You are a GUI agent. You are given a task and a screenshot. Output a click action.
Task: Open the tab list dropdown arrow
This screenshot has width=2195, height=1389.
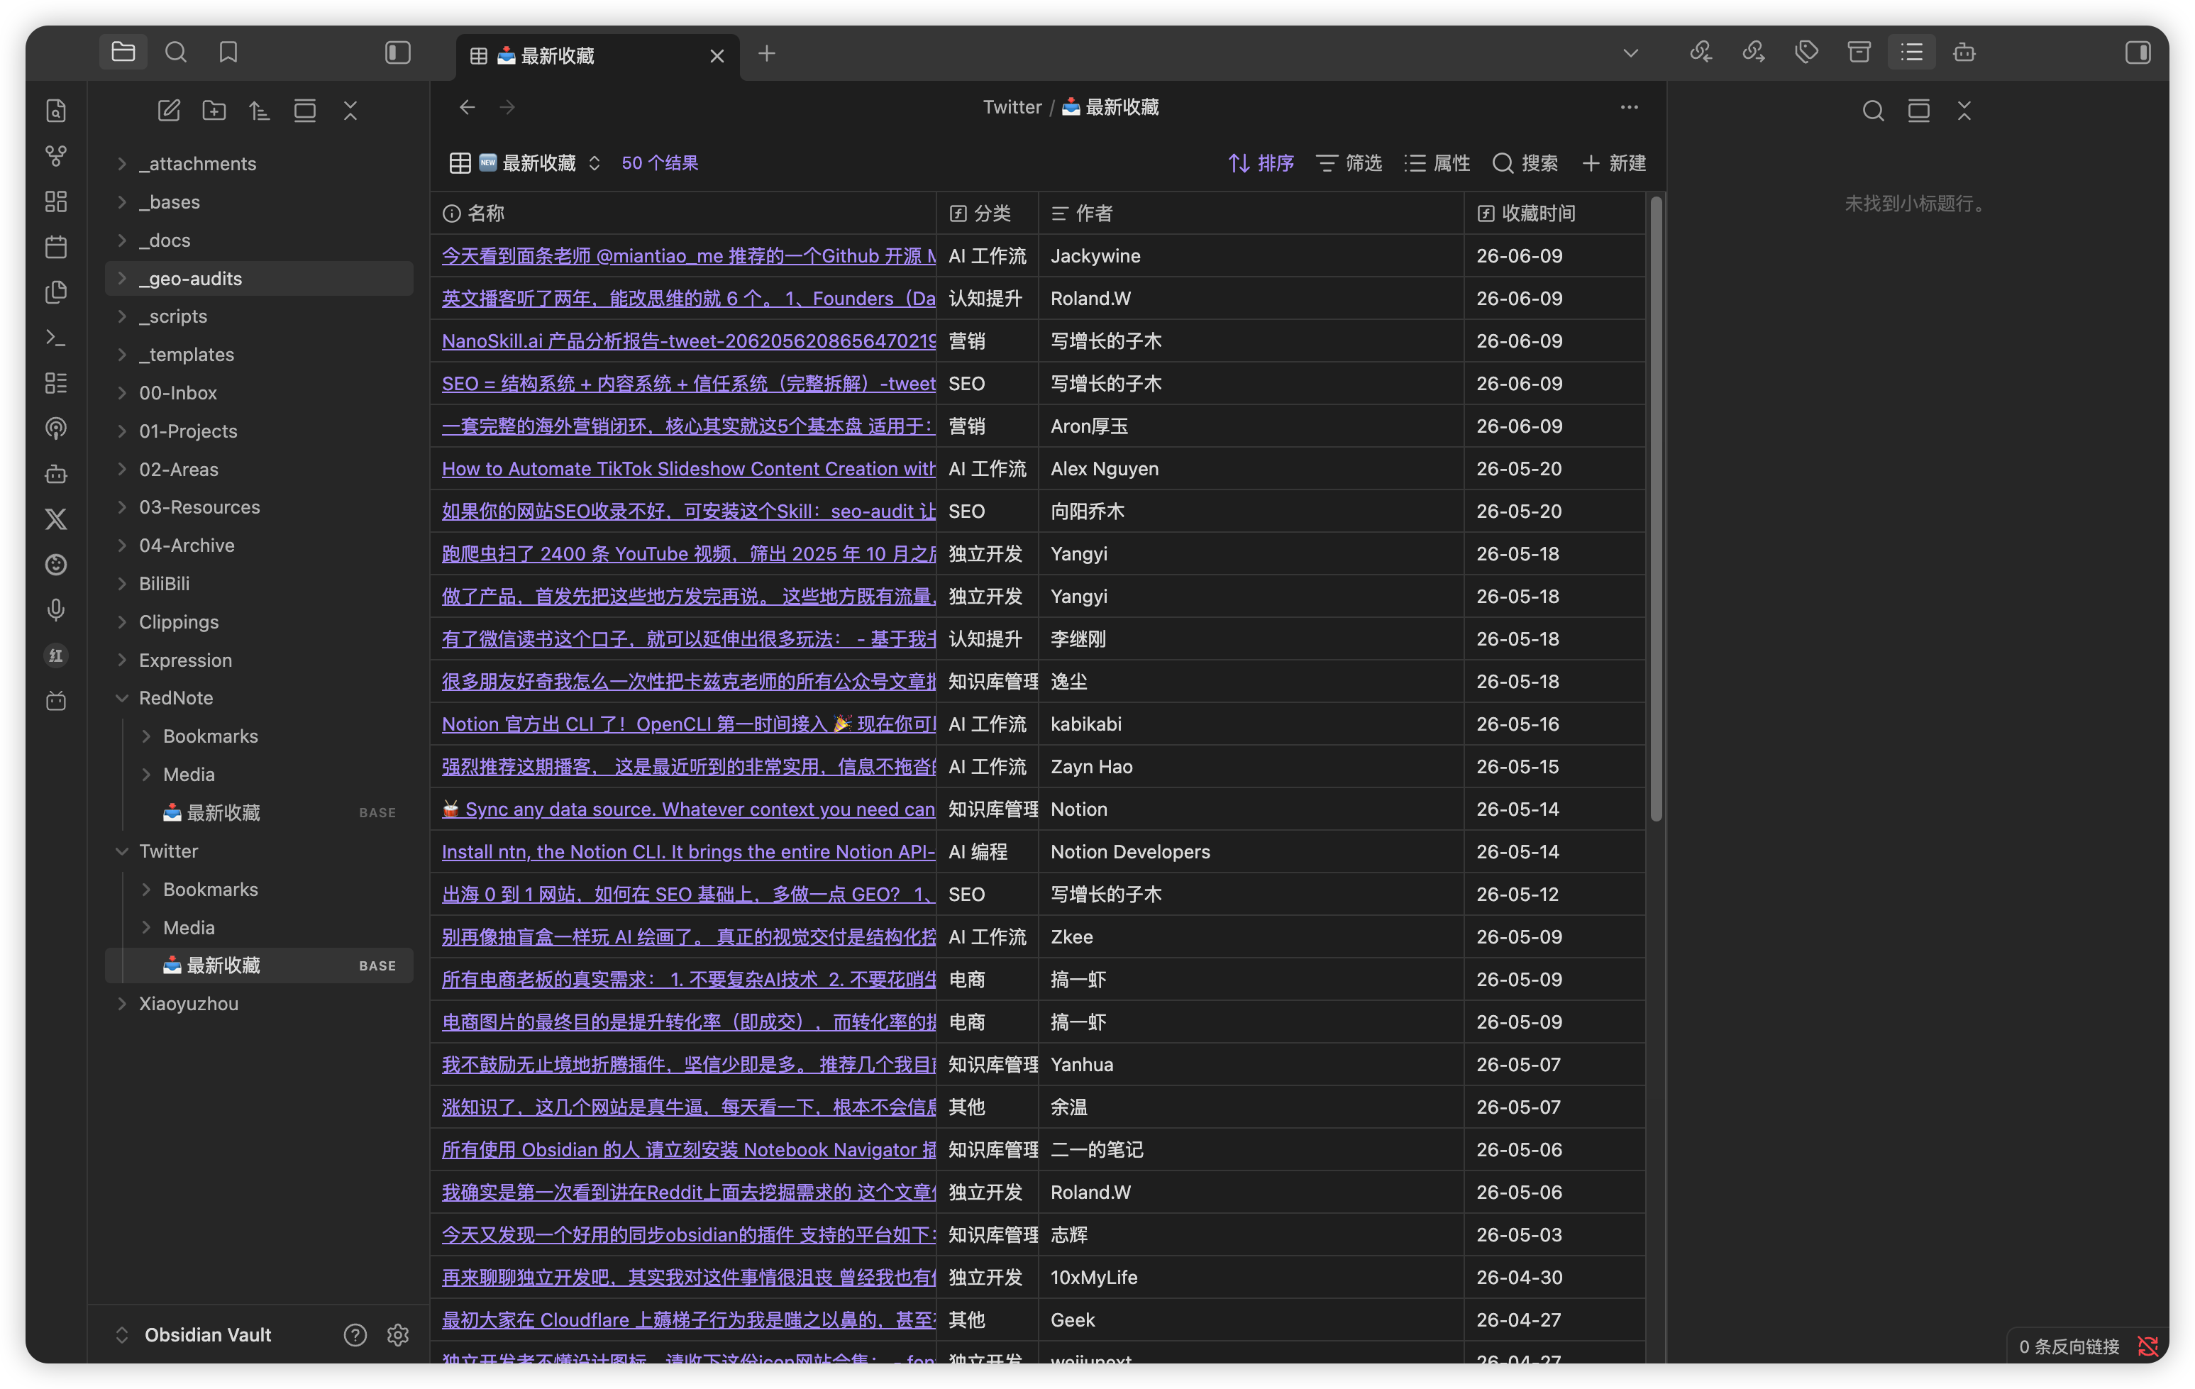coord(1631,53)
